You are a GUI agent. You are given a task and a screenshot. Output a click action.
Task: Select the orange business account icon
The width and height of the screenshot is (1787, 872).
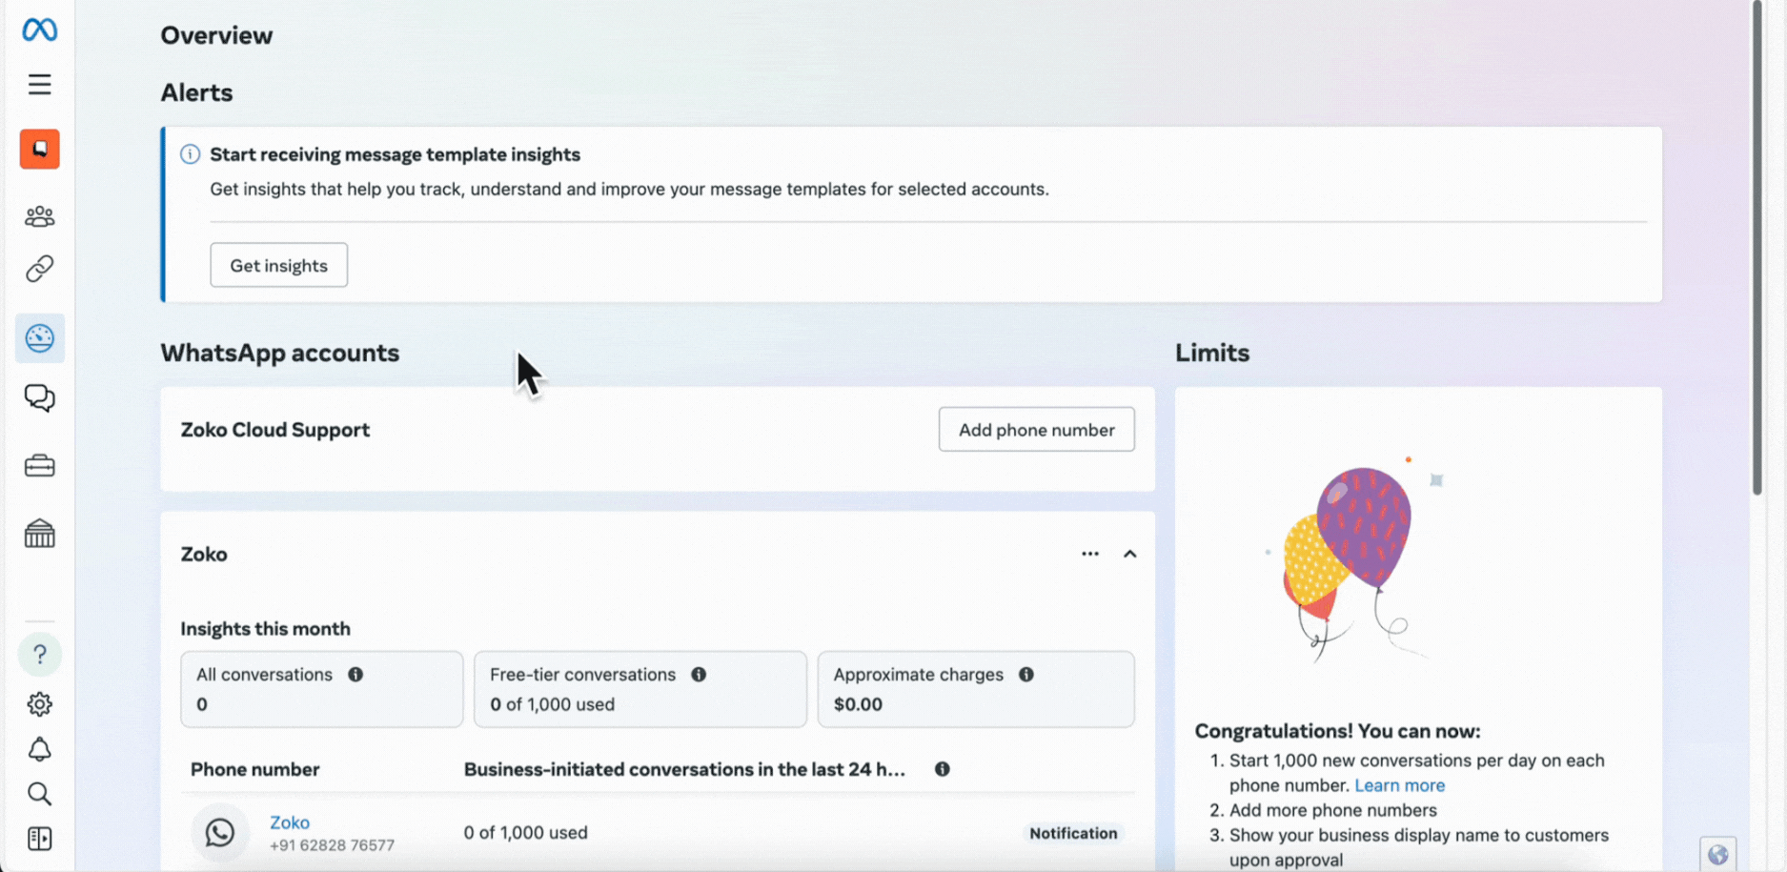point(39,150)
